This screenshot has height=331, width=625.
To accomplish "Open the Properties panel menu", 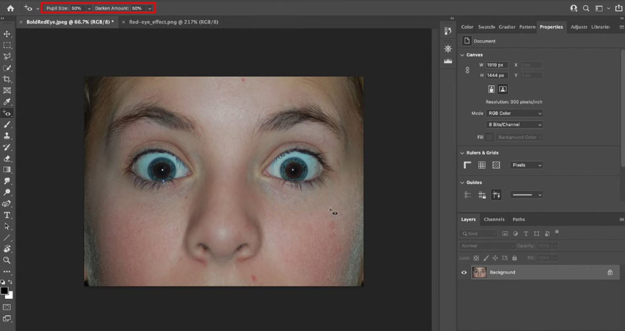I will [x=622, y=27].
